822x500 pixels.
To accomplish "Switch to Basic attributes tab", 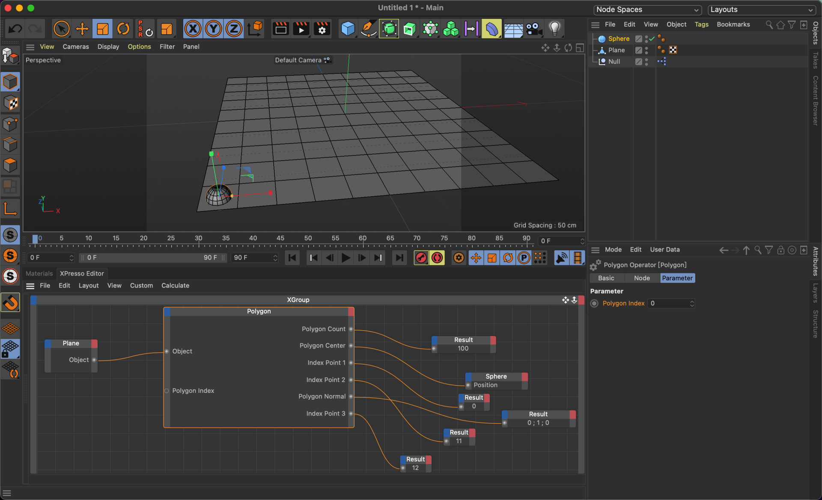I will pos(606,278).
